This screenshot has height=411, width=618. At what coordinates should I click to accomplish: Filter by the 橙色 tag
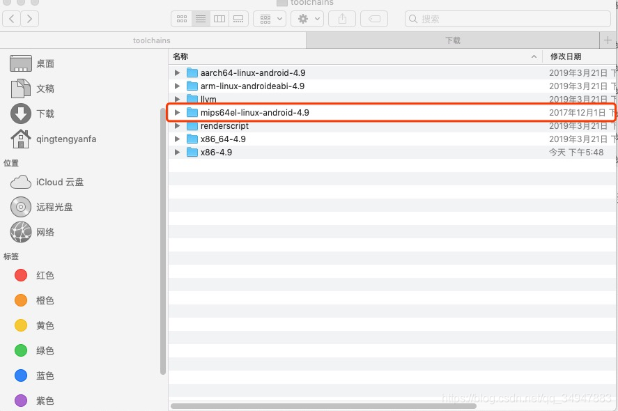click(34, 300)
